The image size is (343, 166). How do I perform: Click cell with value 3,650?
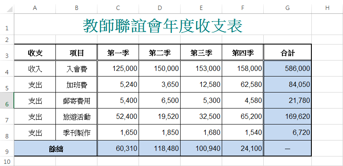pos(160,84)
